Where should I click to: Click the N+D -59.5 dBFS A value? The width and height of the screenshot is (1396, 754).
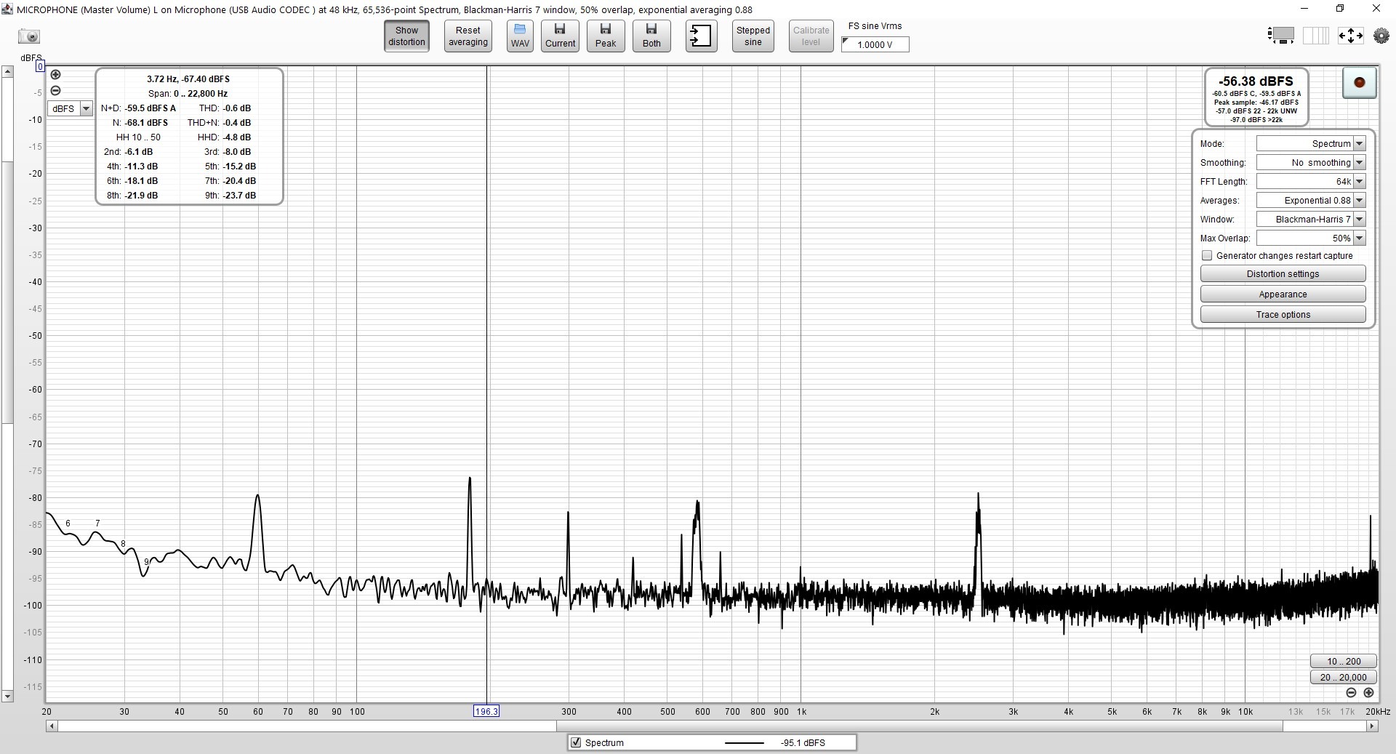(151, 108)
